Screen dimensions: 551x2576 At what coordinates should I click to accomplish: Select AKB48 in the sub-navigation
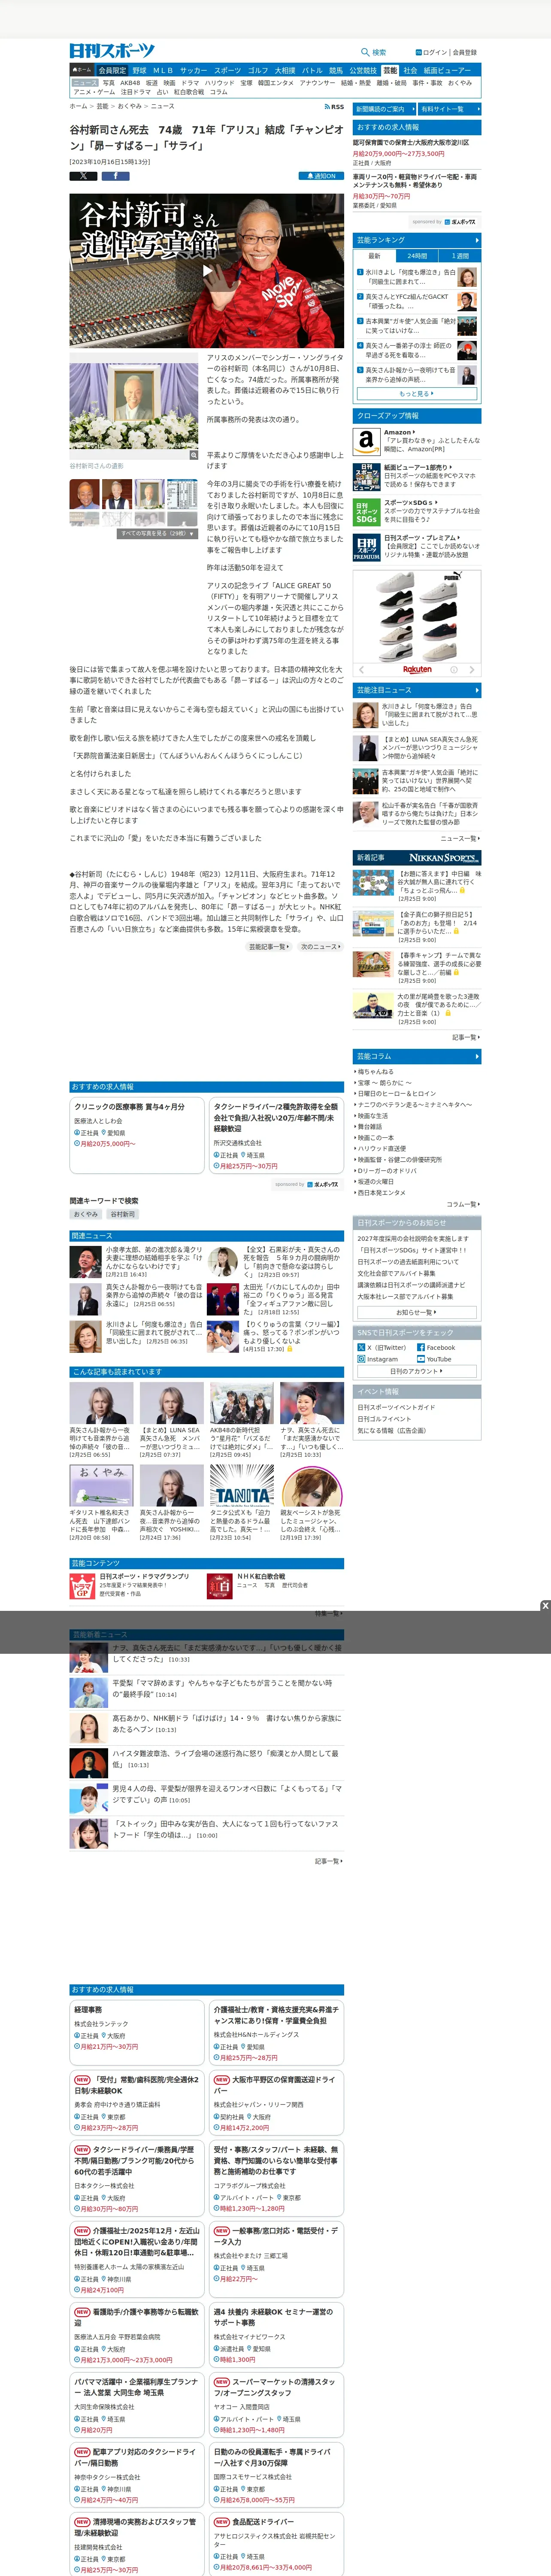click(130, 83)
